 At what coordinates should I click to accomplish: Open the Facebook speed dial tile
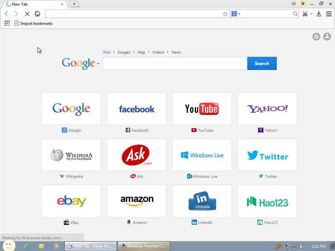(137, 109)
